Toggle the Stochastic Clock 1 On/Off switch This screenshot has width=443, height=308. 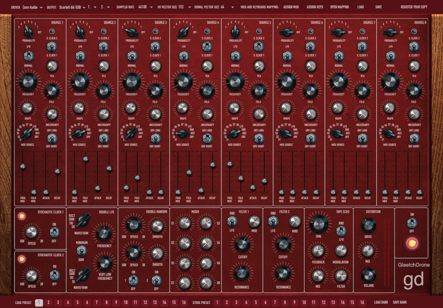coord(54,232)
